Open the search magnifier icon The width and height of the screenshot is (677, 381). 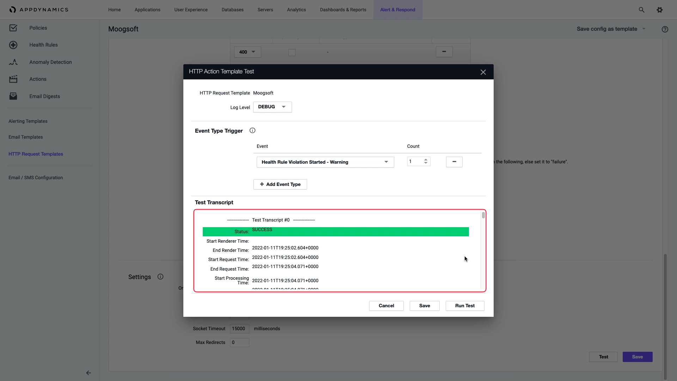point(641,10)
